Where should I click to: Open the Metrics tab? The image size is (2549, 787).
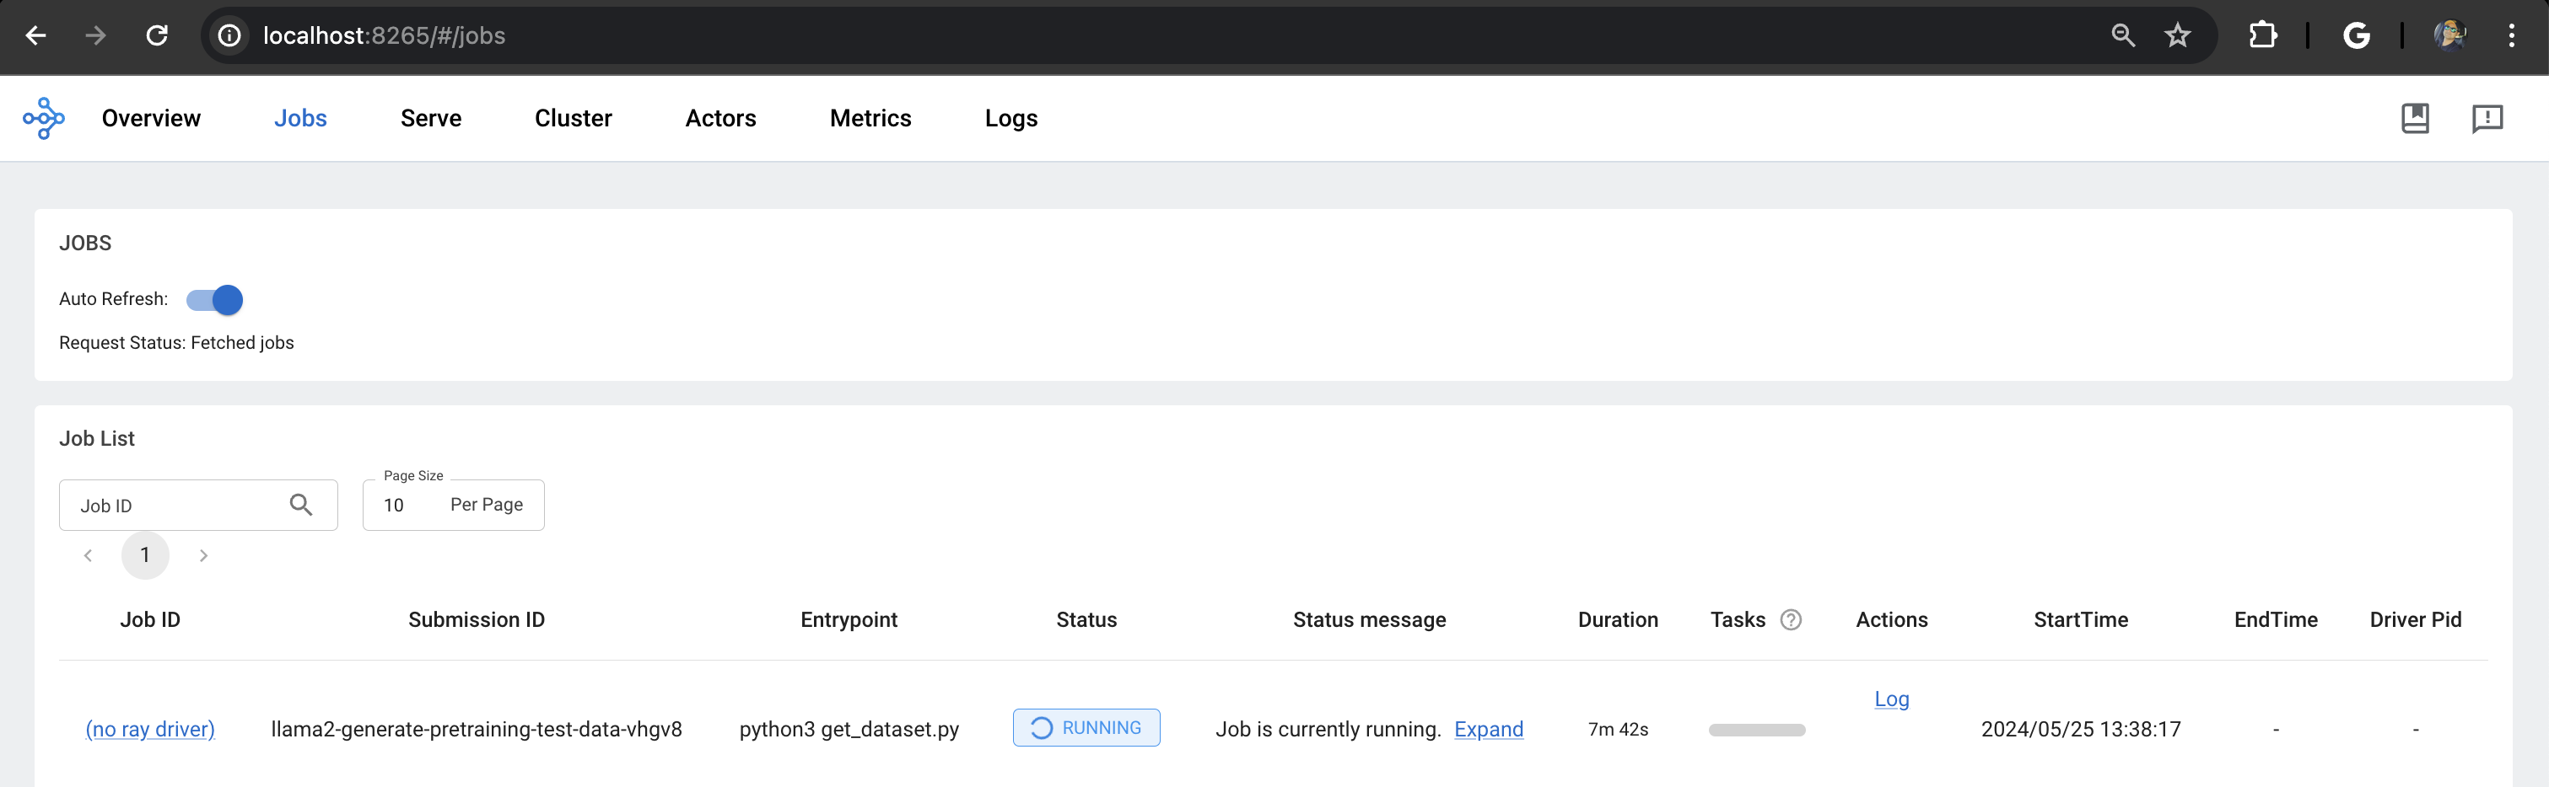[x=870, y=119]
